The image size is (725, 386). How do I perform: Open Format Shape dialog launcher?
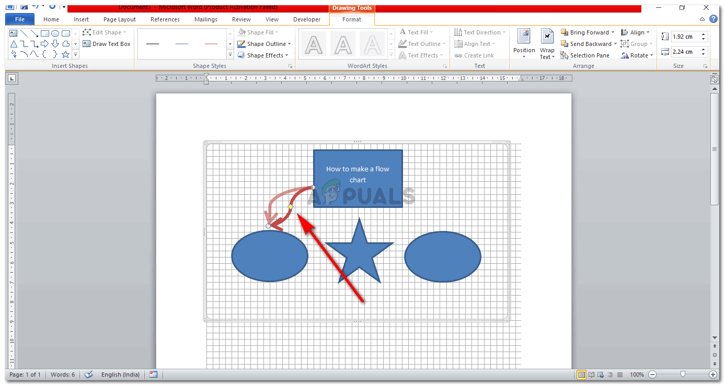pyautogui.click(x=290, y=66)
